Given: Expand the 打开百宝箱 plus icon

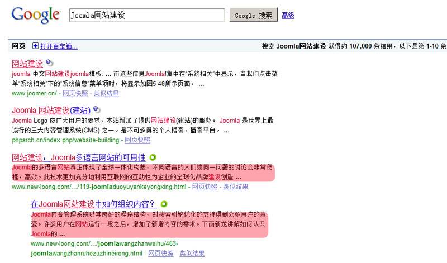Looking at the screenshot, I should (x=35, y=46).
